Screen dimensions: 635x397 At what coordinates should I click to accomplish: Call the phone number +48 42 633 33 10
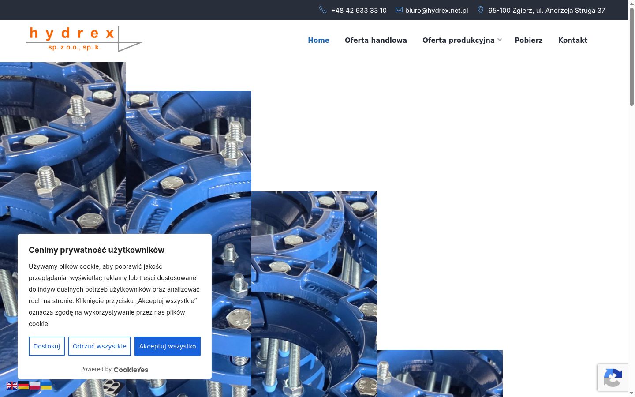(359, 10)
